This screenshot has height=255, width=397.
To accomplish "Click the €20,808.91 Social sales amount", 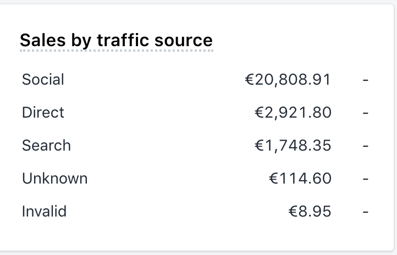I will click(288, 80).
